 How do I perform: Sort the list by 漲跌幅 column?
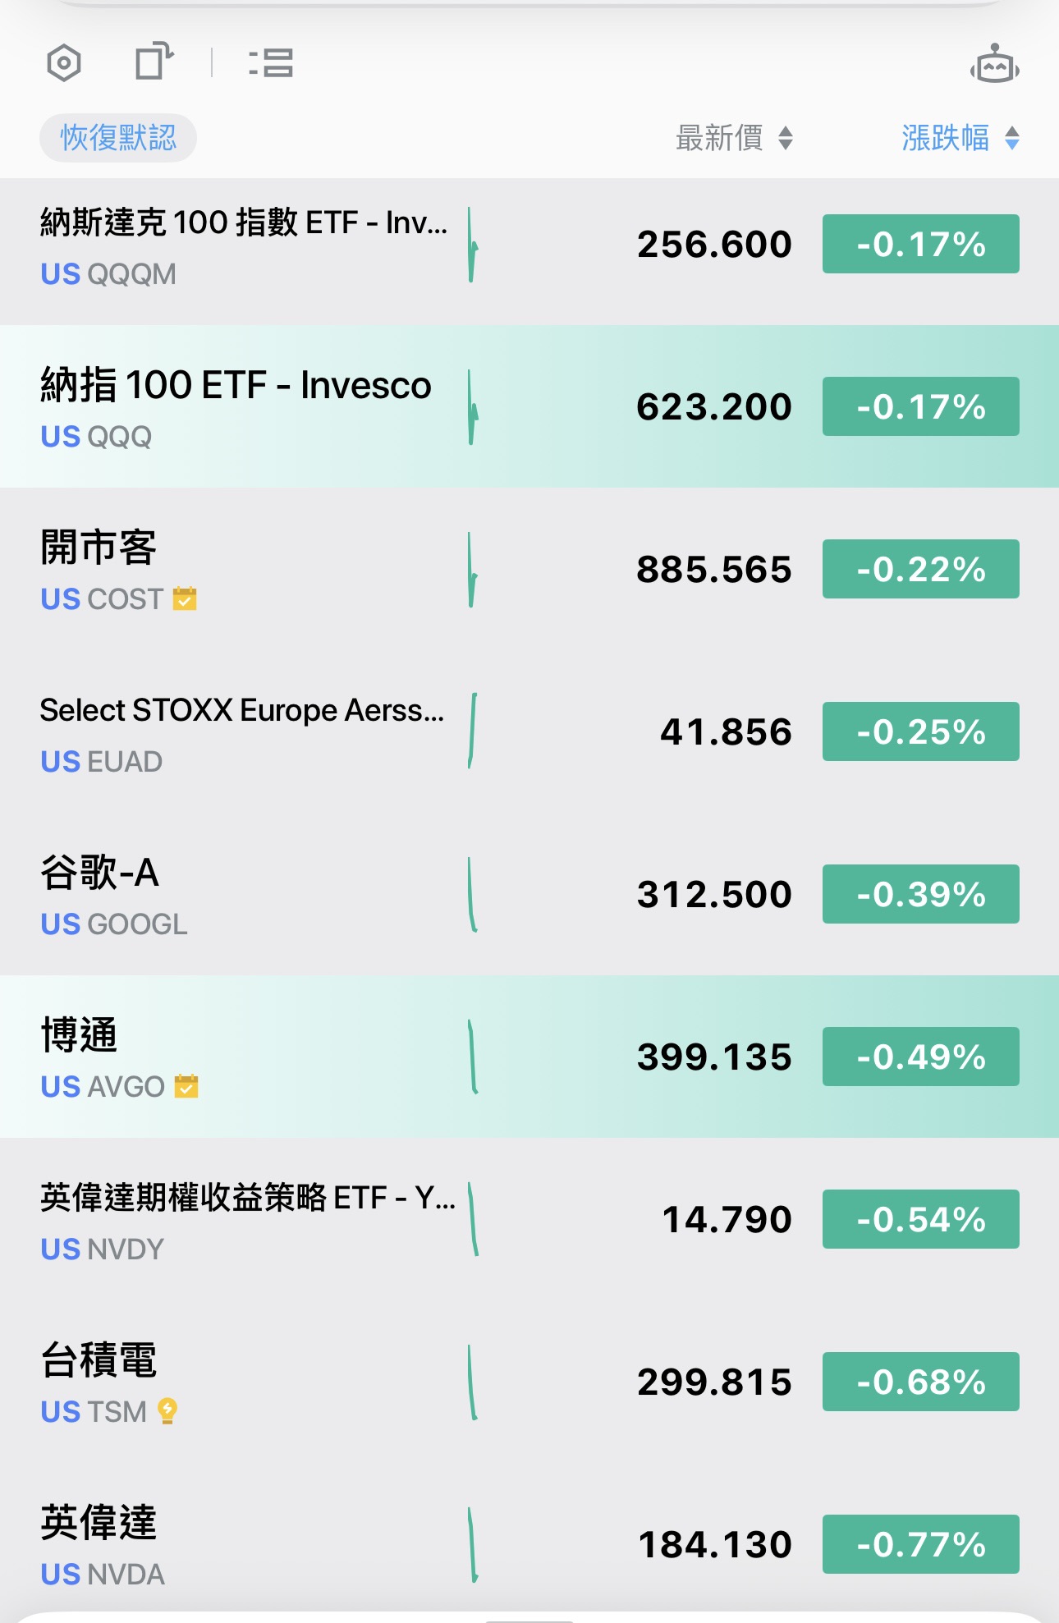click(x=960, y=138)
